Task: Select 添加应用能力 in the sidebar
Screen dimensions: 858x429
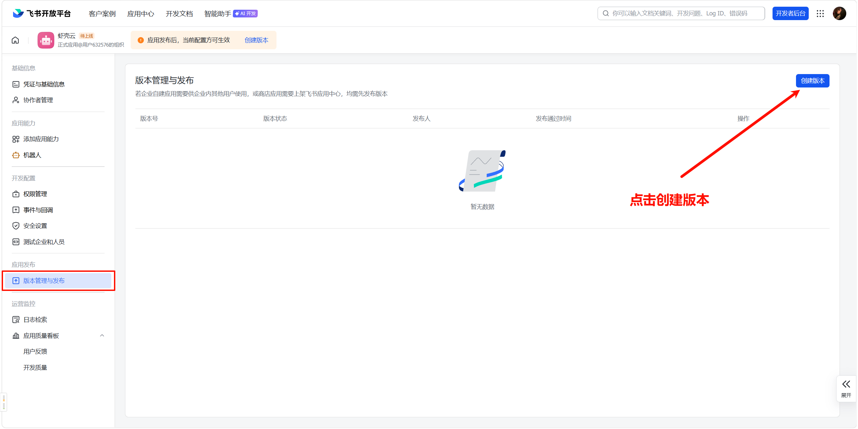Action: [41, 139]
